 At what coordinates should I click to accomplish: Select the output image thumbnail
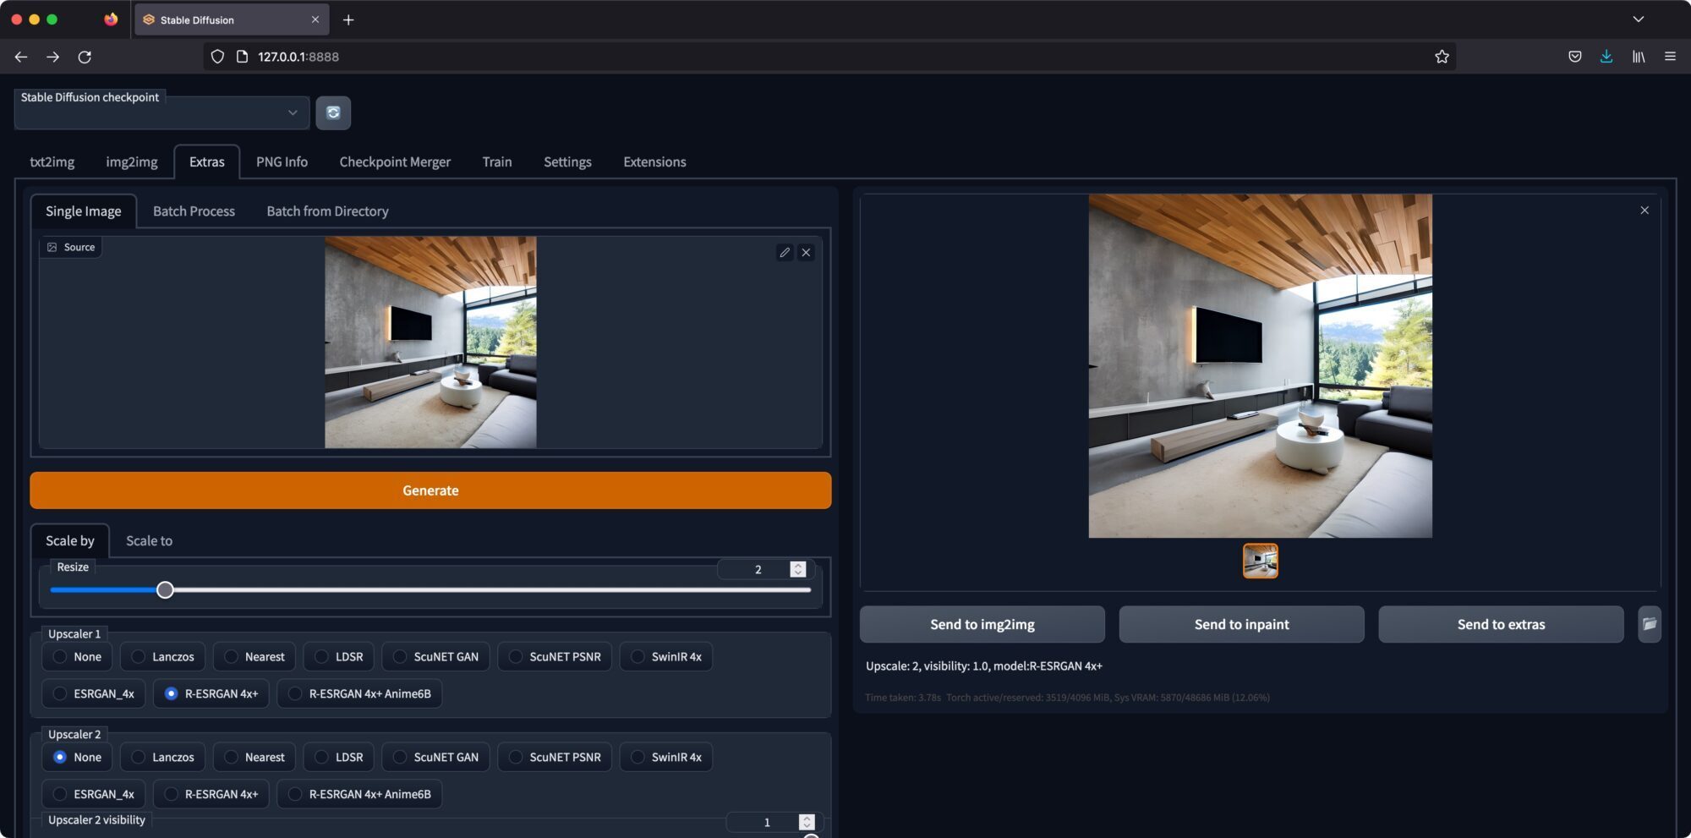[x=1260, y=561]
